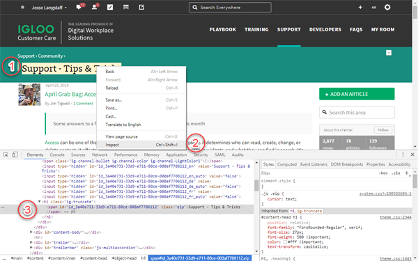Expand the div trailer node
The height and width of the screenshot is (261, 418).
(x=31, y=242)
